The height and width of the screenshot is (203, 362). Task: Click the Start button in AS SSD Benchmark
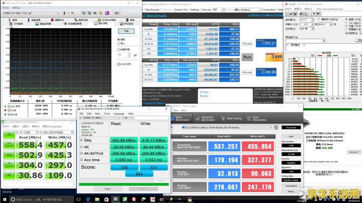pos(108,189)
